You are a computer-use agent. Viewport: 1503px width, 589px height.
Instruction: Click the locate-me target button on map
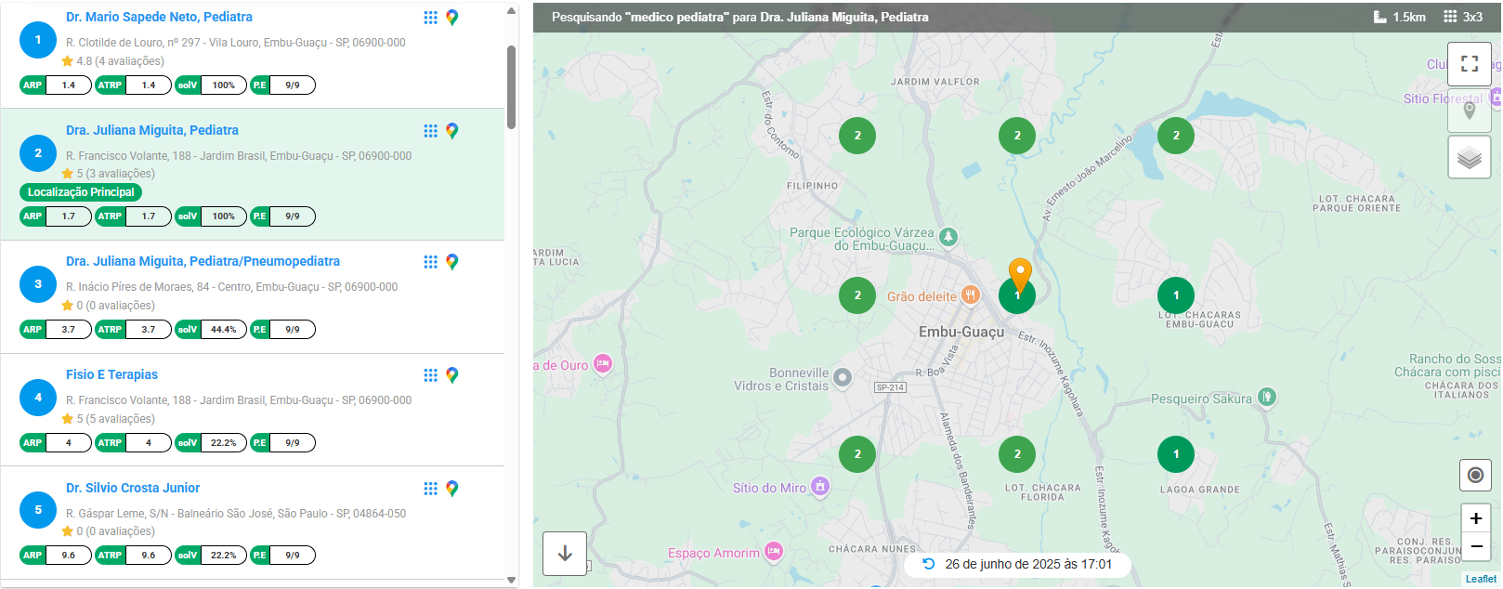[1475, 476]
